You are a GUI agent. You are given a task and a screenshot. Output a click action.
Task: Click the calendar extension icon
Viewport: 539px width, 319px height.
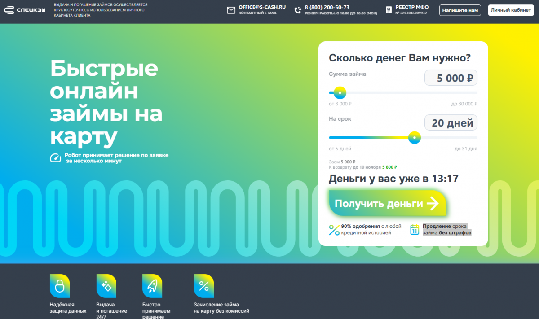pos(415,230)
